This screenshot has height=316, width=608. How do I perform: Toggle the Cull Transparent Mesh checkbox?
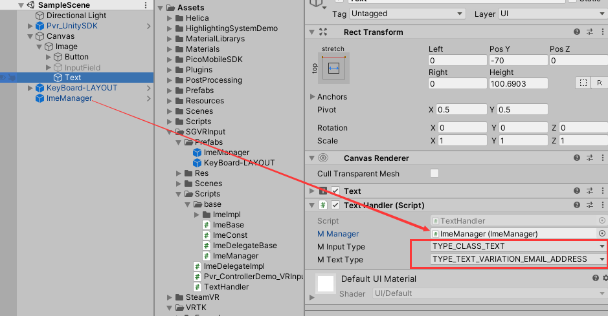[x=434, y=173]
